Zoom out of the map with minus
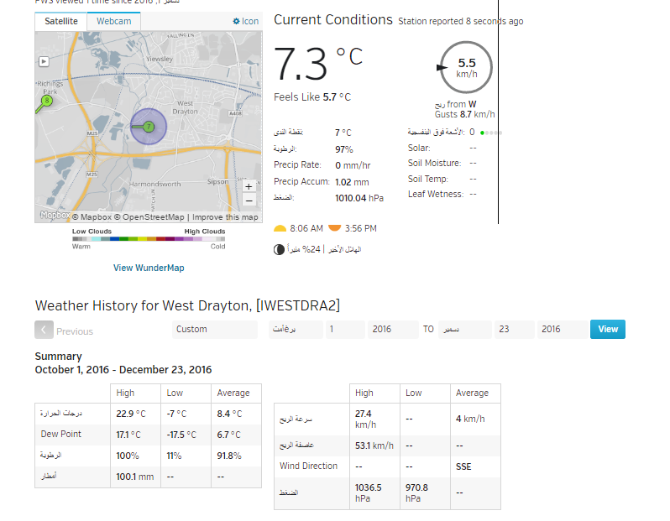The image size is (670, 521). click(x=249, y=201)
